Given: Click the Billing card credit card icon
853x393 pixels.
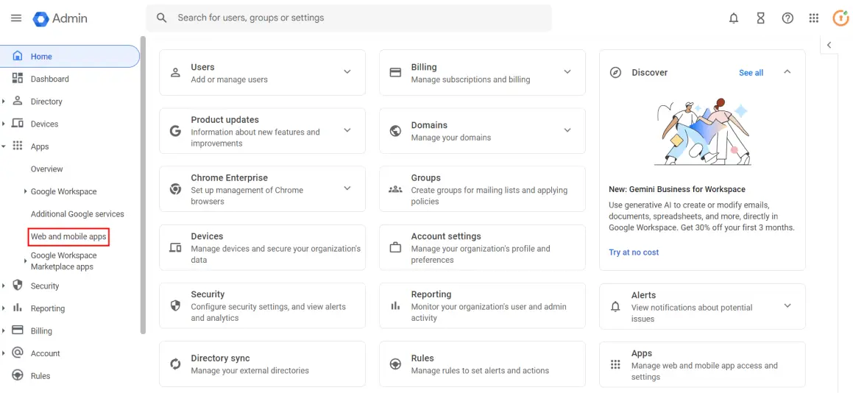Looking at the screenshot, I should click(395, 72).
